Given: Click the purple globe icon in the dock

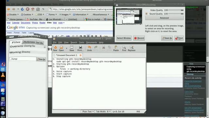Looking at the screenshot, I should tap(3, 104).
